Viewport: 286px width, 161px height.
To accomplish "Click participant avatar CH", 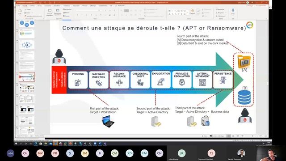I will [x=25, y=153].
